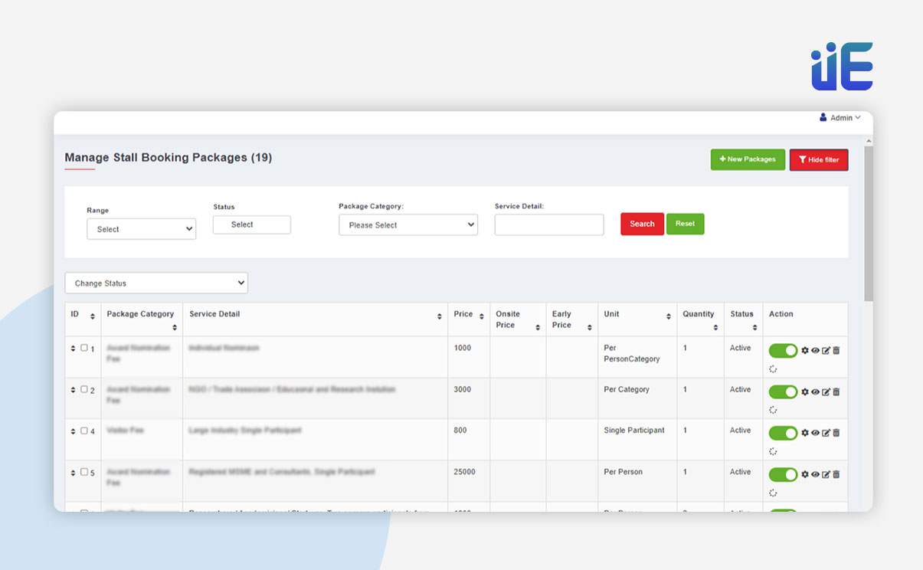Edit the package in row ID 1
This screenshot has width=923, height=570.
point(826,350)
